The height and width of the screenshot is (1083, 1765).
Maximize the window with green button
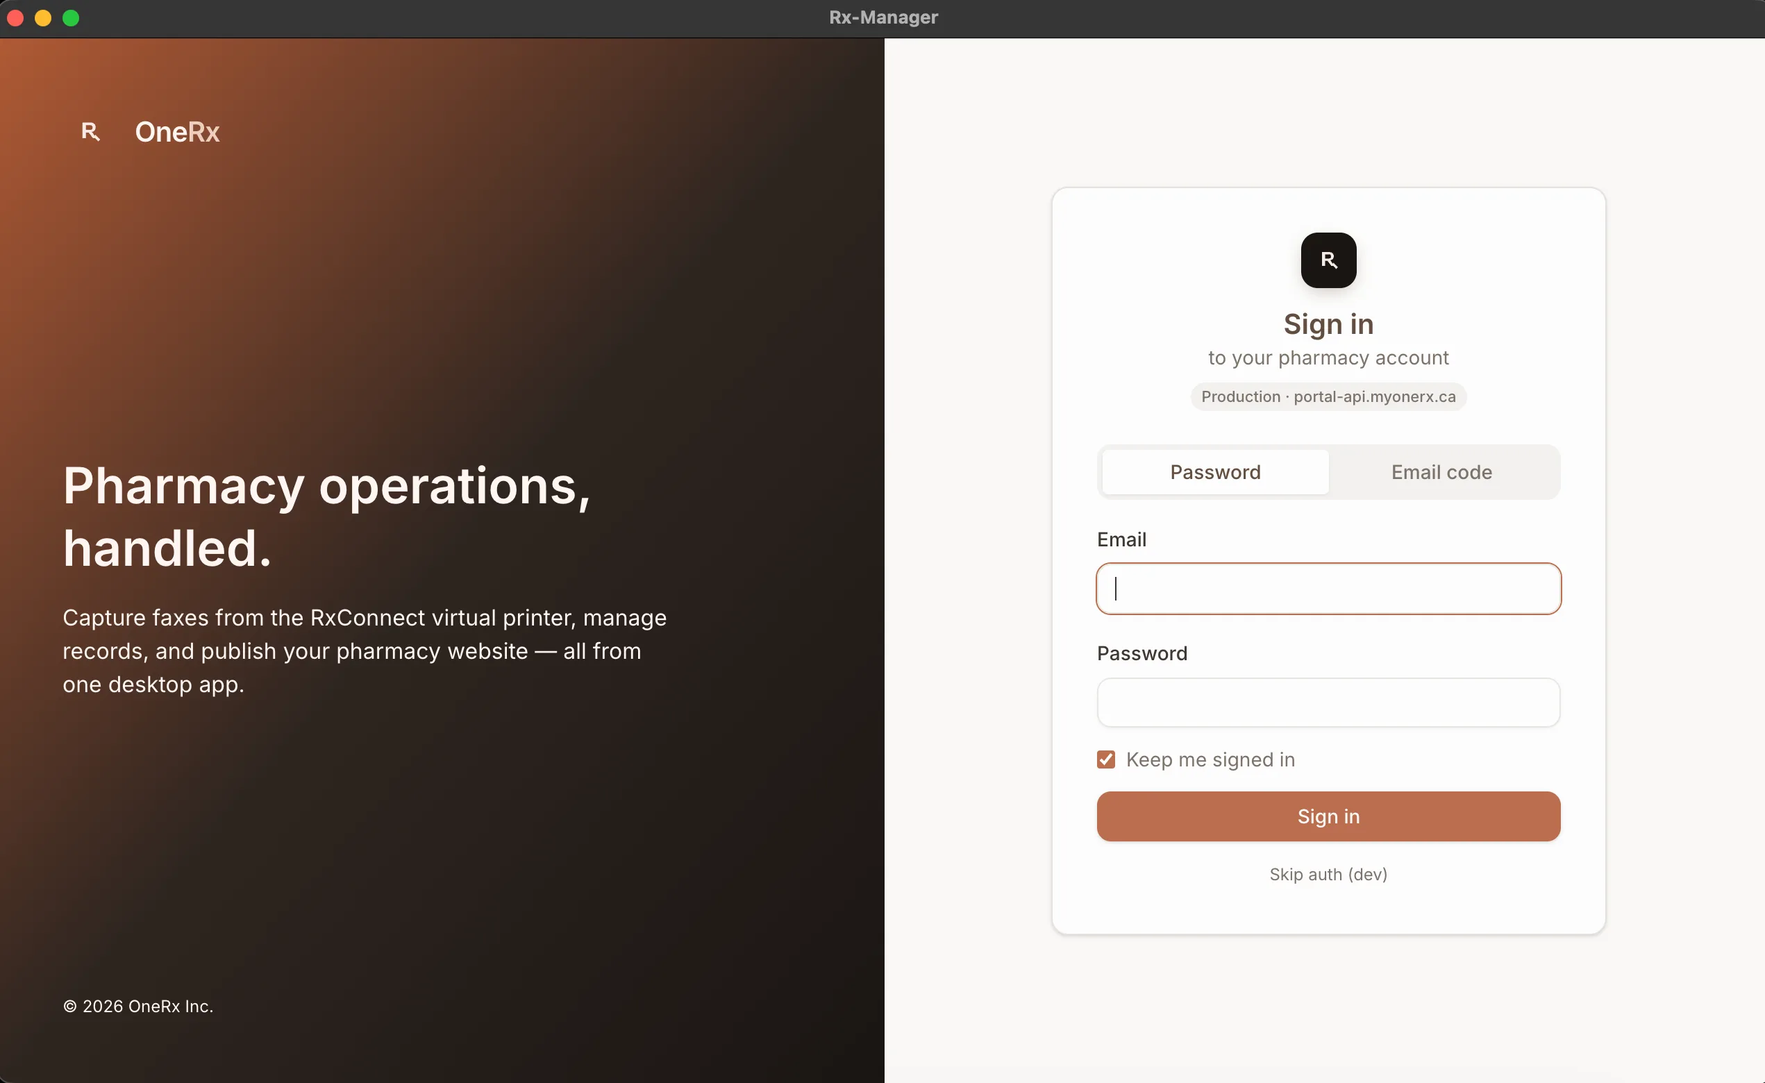pyautogui.click(x=71, y=18)
